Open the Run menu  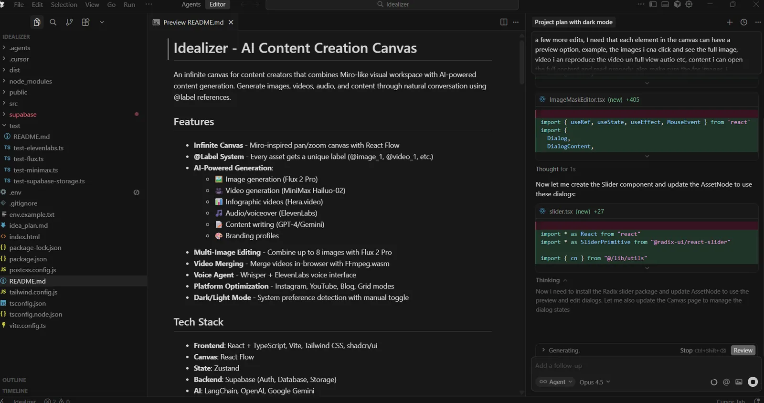pyautogui.click(x=129, y=4)
